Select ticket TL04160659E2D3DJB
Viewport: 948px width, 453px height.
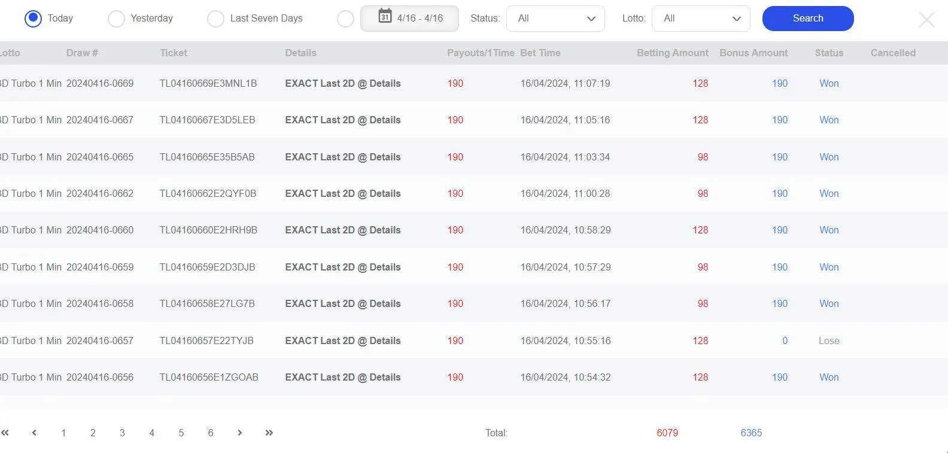tap(207, 267)
